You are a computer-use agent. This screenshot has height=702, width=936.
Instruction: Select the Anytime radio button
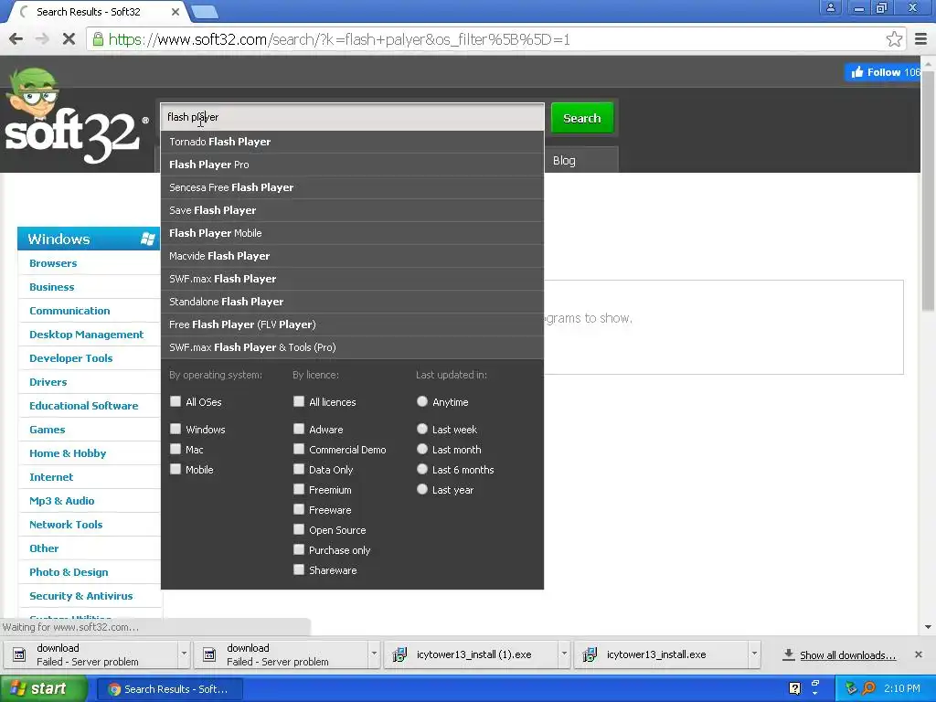click(x=422, y=401)
